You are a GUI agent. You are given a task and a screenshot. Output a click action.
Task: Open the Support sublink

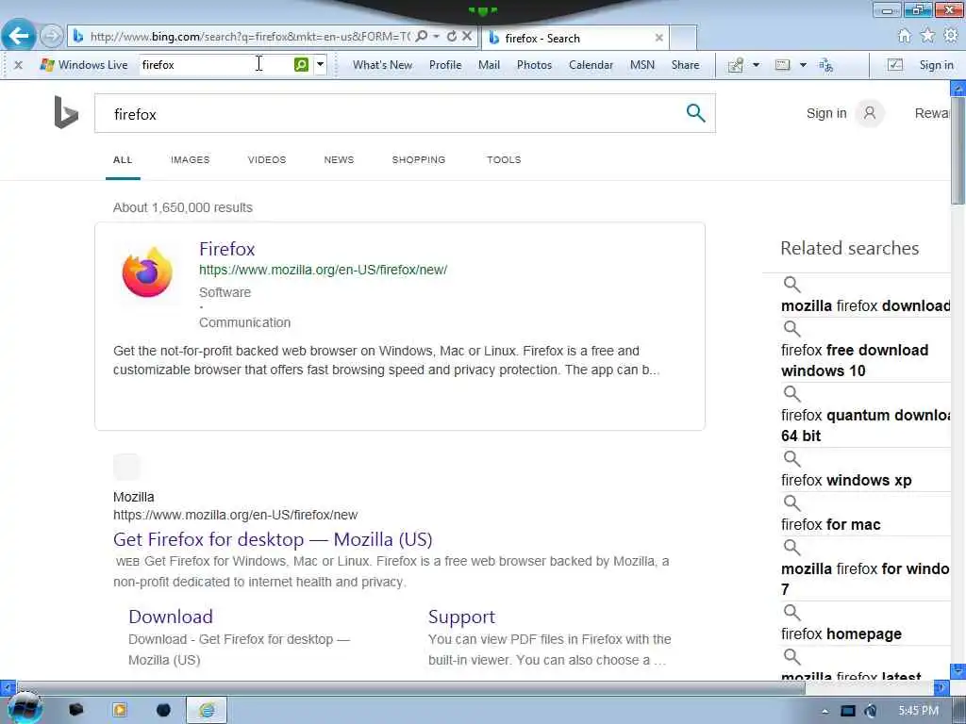[461, 617]
